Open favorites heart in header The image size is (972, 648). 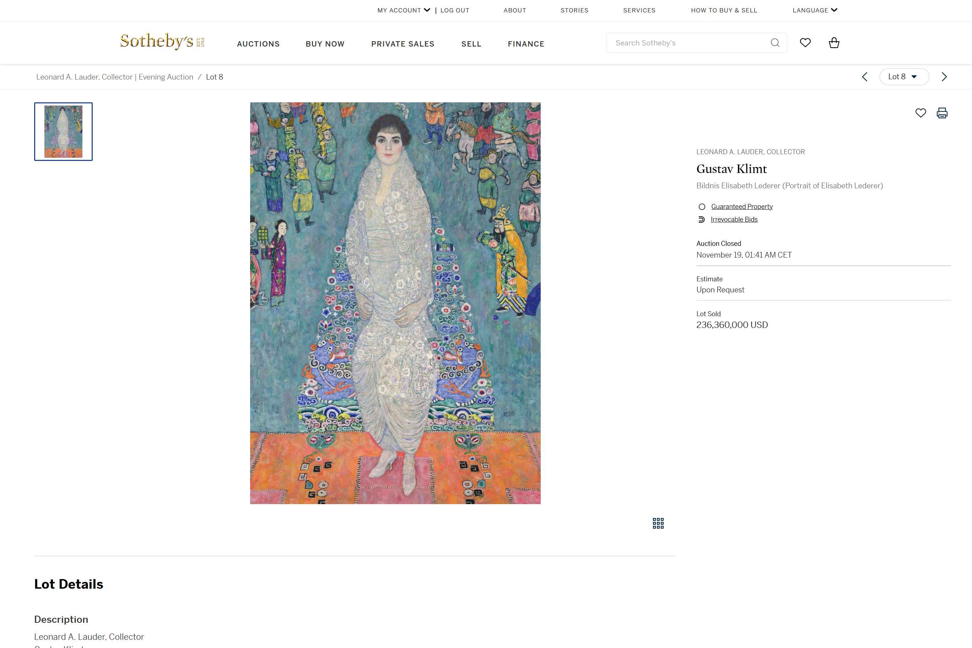[805, 43]
